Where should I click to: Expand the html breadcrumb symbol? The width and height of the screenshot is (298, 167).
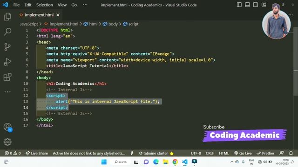(91, 24)
